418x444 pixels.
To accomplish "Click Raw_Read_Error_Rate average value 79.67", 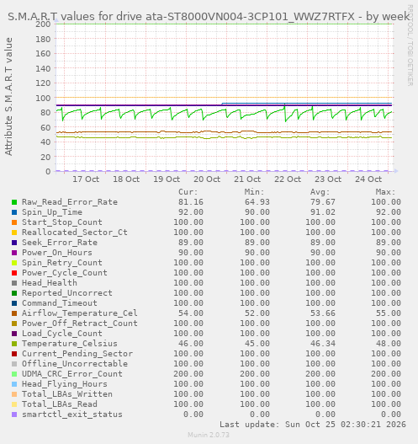I will [x=323, y=202].
